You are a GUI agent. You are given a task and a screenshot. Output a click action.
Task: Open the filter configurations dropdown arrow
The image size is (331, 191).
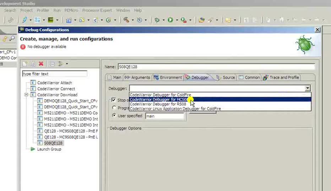(x=67, y=64)
